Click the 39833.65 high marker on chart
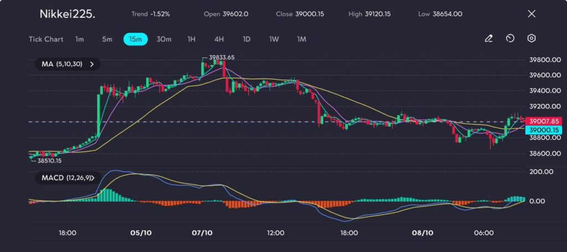This screenshot has width=567, height=252. click(221, 57)
